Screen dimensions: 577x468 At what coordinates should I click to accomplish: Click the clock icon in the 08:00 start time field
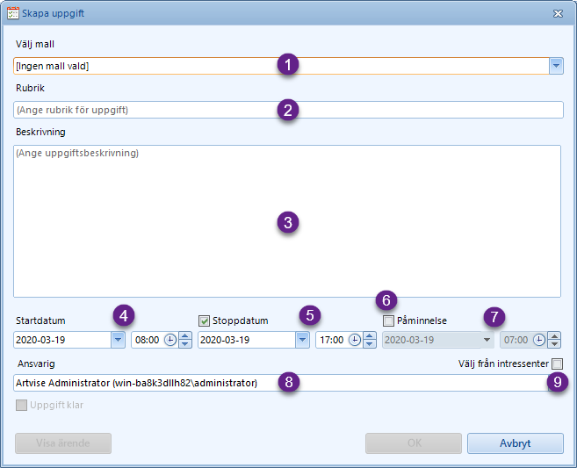[x=170, y=340]
